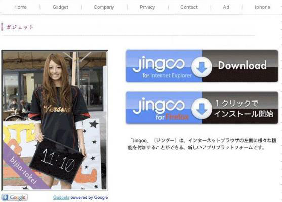Click the Firefox download arrow icon
Image resolution: width=282 pixels, height=202 pixels.
pos(202,109)
